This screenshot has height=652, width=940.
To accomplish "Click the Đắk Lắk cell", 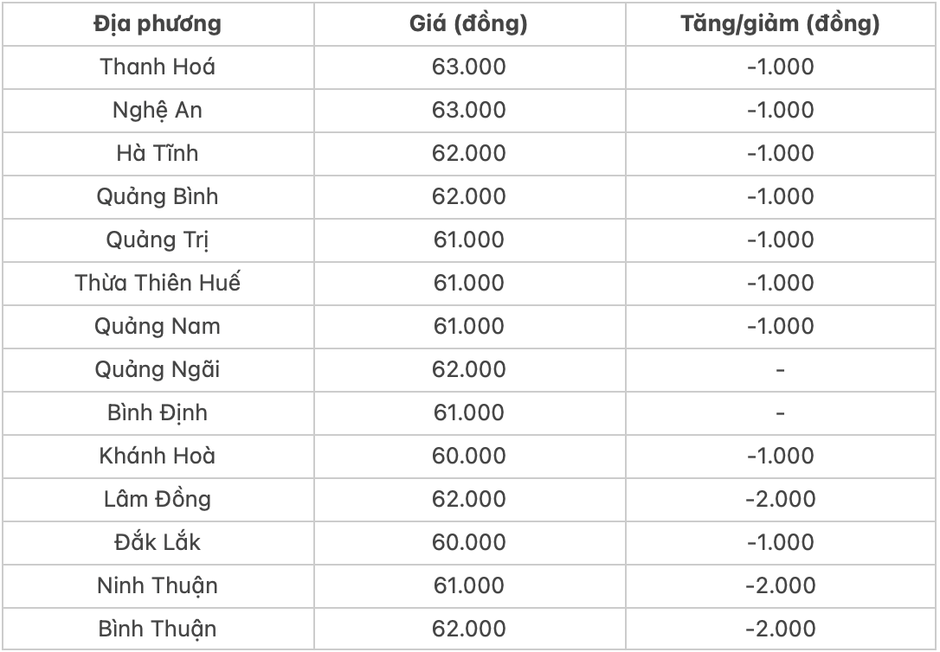I will [x=157, y=542].
